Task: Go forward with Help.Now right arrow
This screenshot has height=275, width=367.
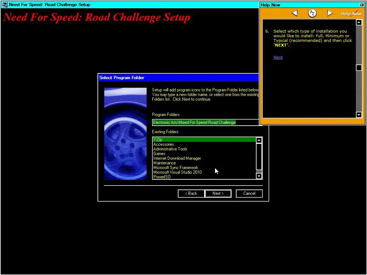Action: [330, 13]
